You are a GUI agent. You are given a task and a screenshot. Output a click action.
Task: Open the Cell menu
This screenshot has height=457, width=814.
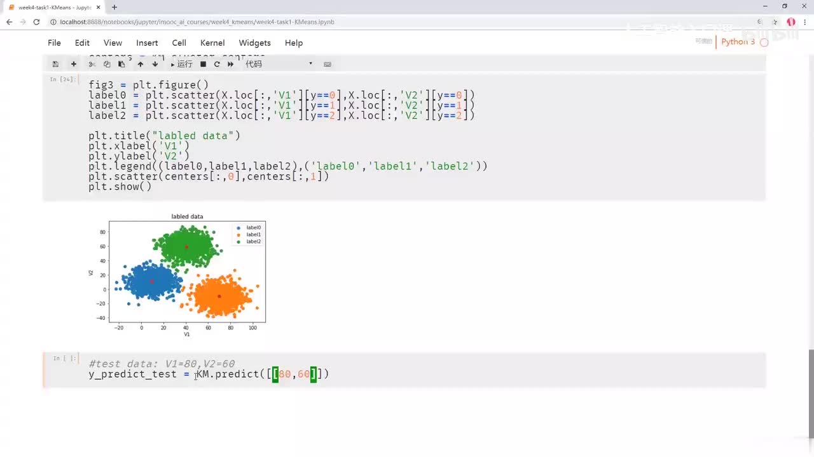[x=179, y=43]
